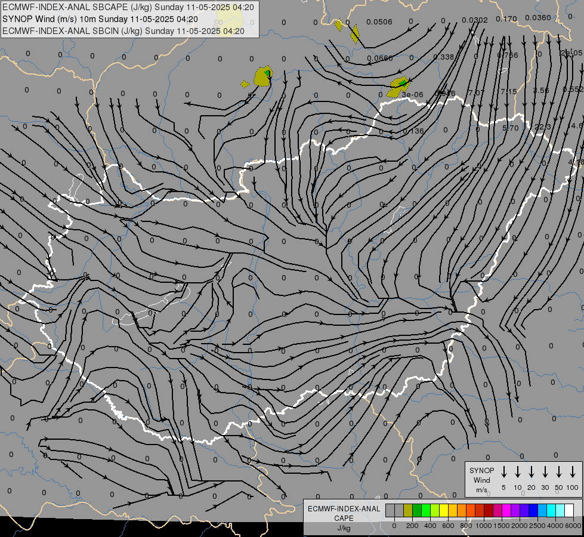Screen dimensions: 584x537
Task: Click the 'ECMWF-INDEX-ANAL CAPE J/kg' legend label
Action: coord(344,518)
